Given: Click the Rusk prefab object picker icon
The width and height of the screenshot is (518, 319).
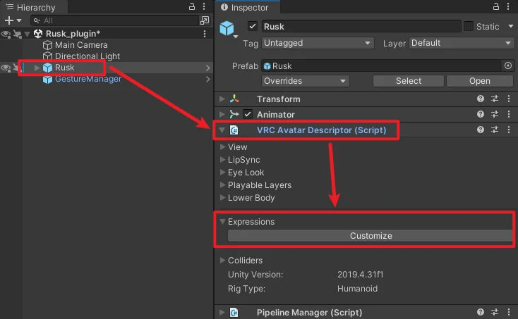Looking at the screenshot, I should [507, 65].
